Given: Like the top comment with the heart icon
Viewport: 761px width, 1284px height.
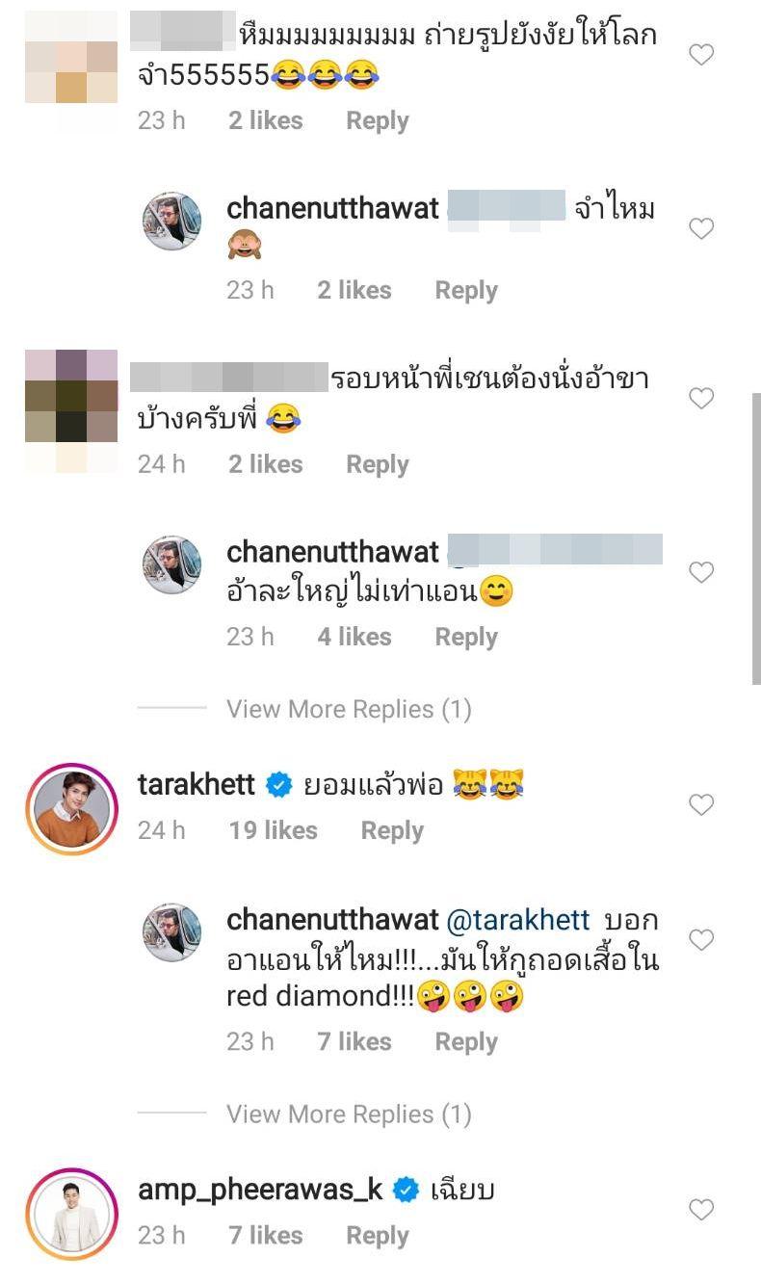Looking at the screenshot, I should click(701, 55).
